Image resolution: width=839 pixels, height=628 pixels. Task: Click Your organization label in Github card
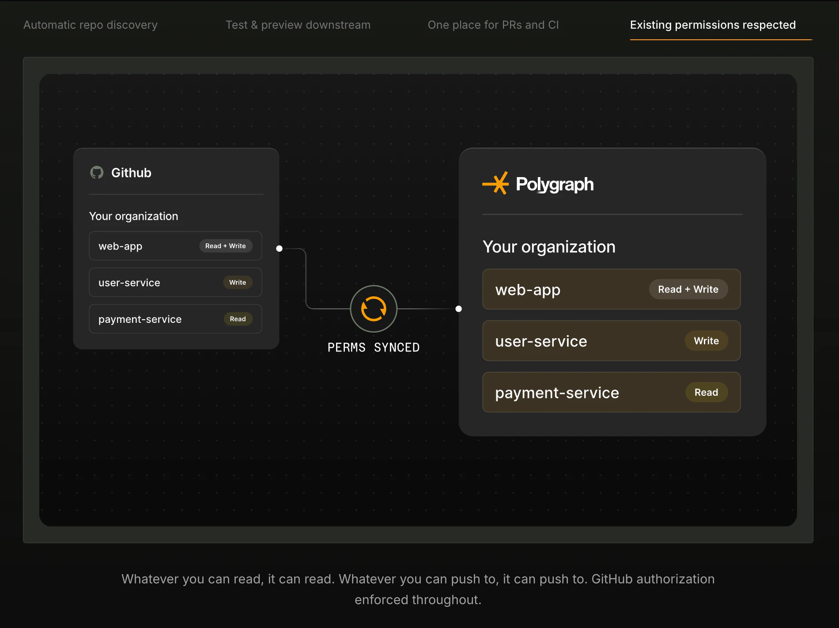[134, 216]
